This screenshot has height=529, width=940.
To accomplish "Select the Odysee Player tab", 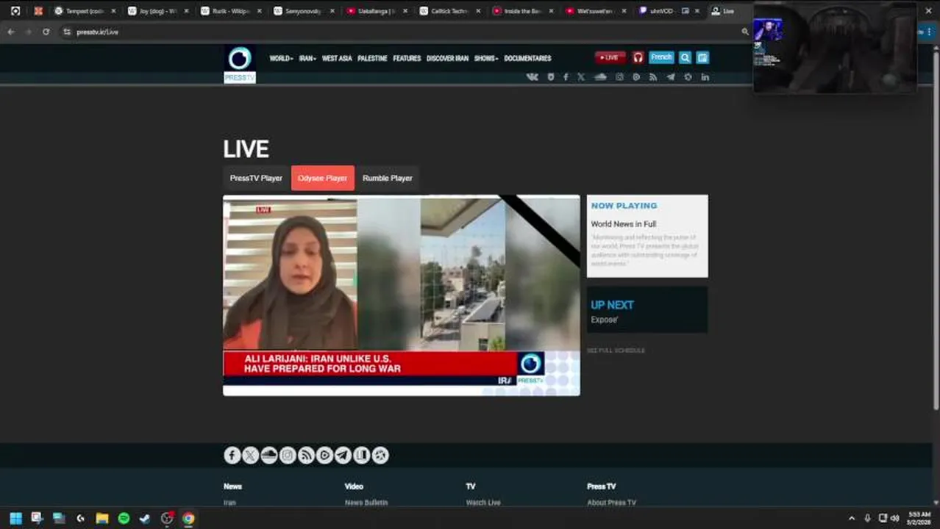I will [x=323, y=178].
